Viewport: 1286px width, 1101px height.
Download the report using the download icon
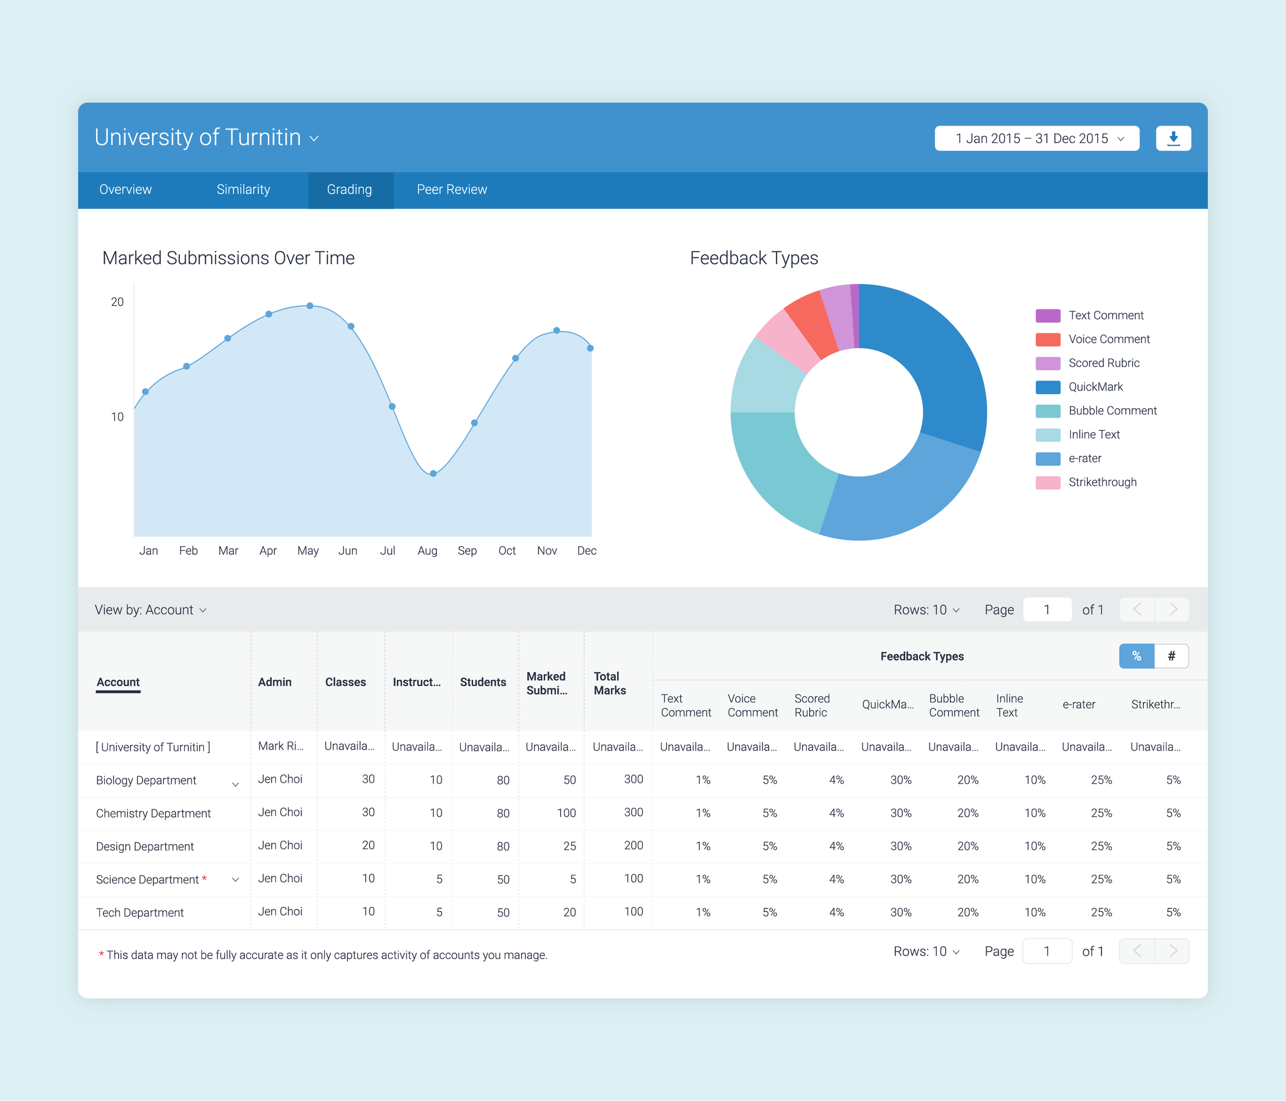tap(1173, 138)
